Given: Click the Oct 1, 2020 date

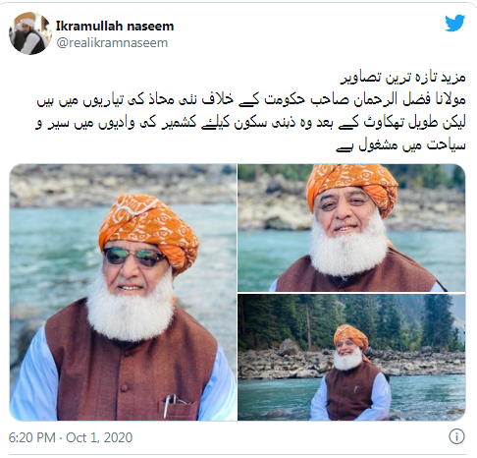Looking at the screenshot, I should pyautogui.click(x=99, y=437).
